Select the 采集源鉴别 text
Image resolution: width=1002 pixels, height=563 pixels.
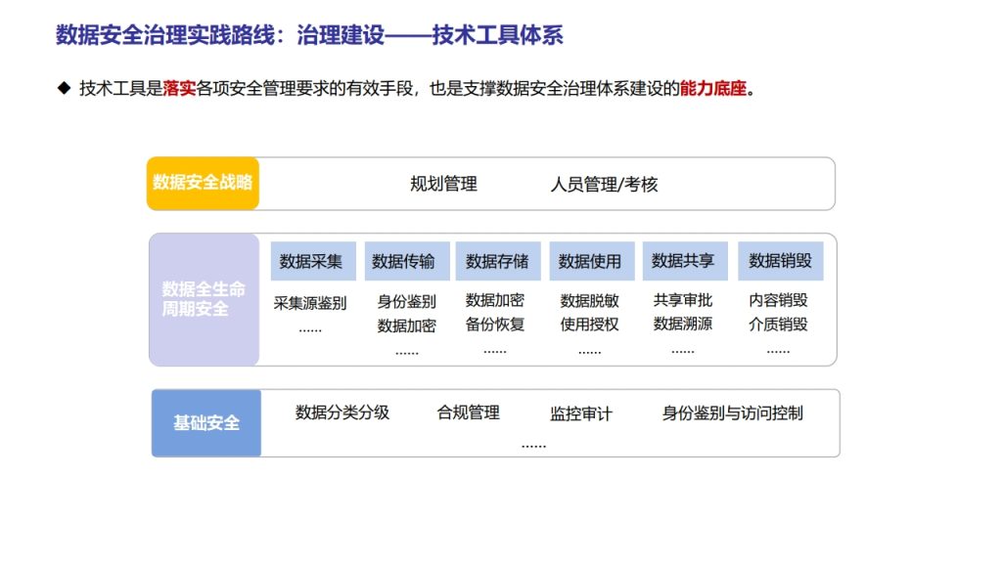(x=310, y=303)
